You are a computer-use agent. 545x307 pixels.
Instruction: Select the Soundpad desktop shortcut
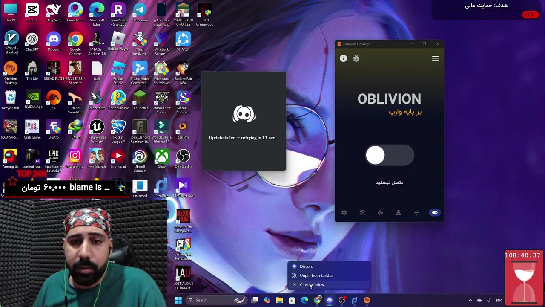click(118, 159)
